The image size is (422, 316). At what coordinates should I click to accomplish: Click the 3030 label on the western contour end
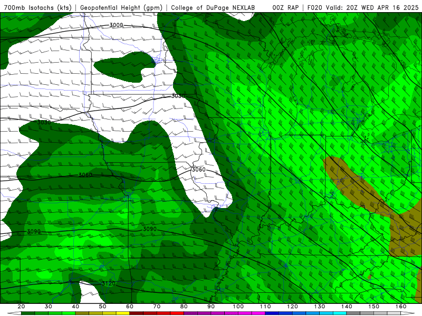(x=44, y=122)
